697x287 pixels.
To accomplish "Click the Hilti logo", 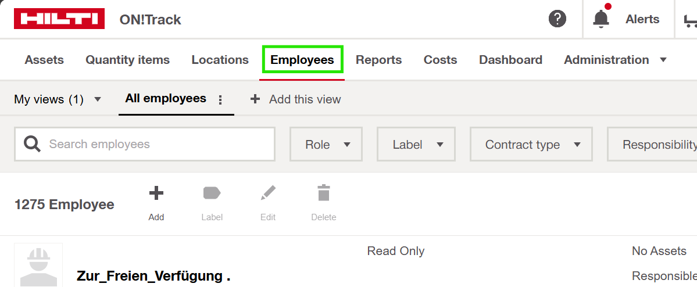I will (x=59, y=19).
